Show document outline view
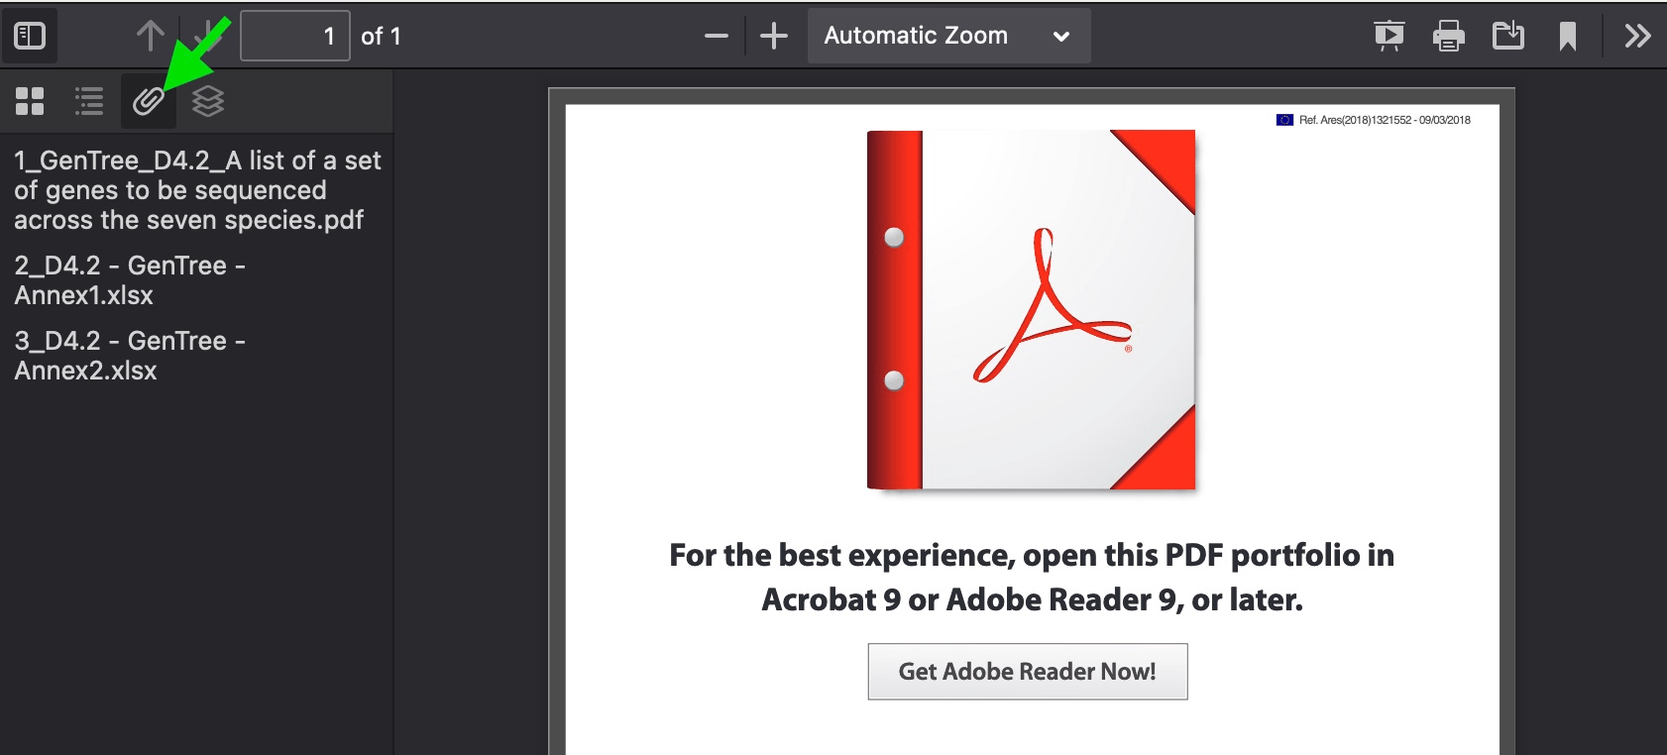Screen dimensions: 1667x755 [x=89, y=100]
